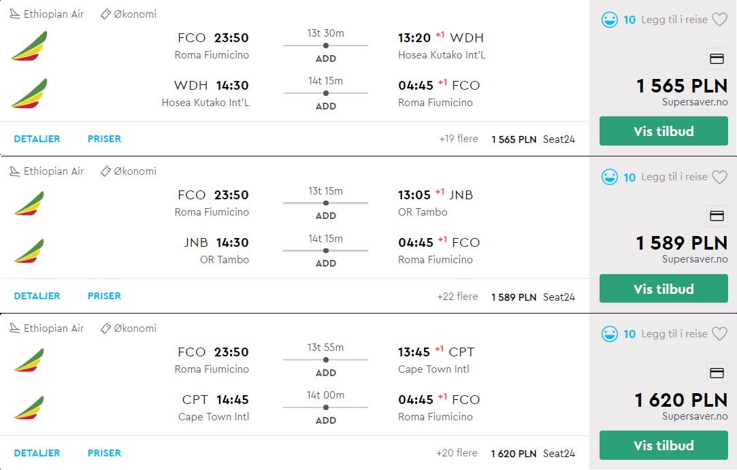Image resolution: width=737 pixels, height=470 pixels.
Task: Favorite the 1 589 PLN flight heart icon
Action: (719, 177)
